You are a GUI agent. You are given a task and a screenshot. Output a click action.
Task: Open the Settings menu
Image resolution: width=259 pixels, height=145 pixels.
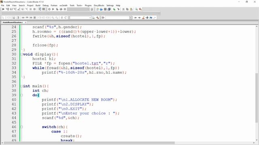(110, 5)
